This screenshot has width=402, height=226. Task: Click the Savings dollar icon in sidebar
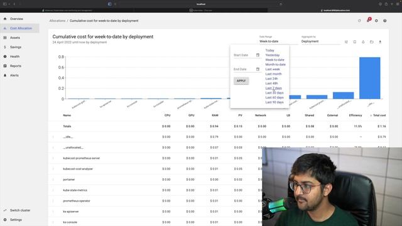pos(5,47)
